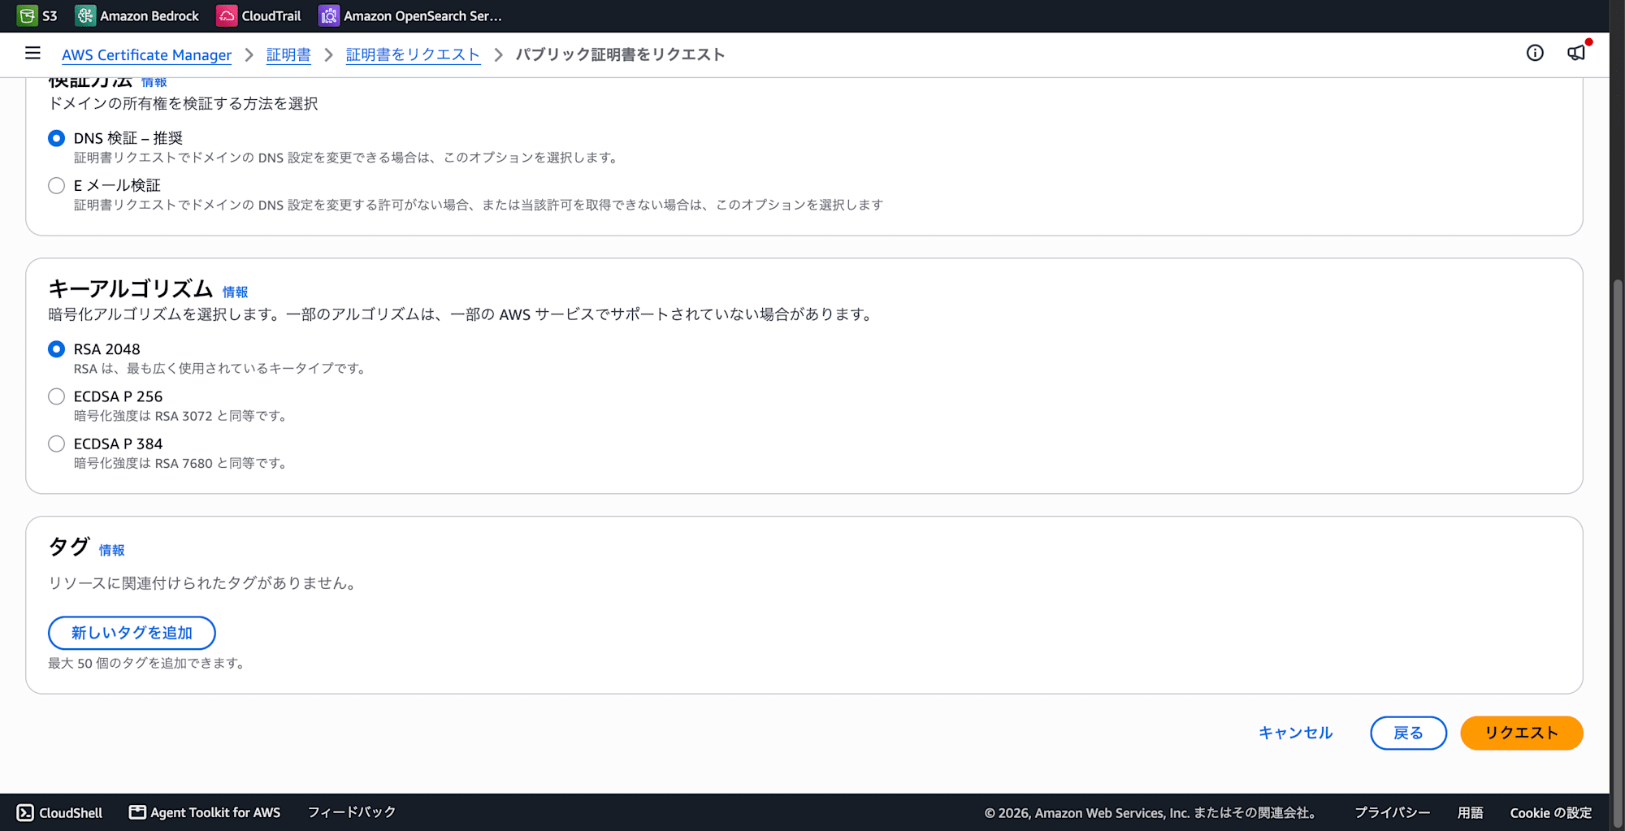
Task: Choose RSA 2048 key algorithm
Action: click(x=56, y=349)
